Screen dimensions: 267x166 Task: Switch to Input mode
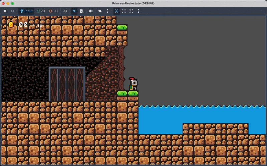coord(26,11)
